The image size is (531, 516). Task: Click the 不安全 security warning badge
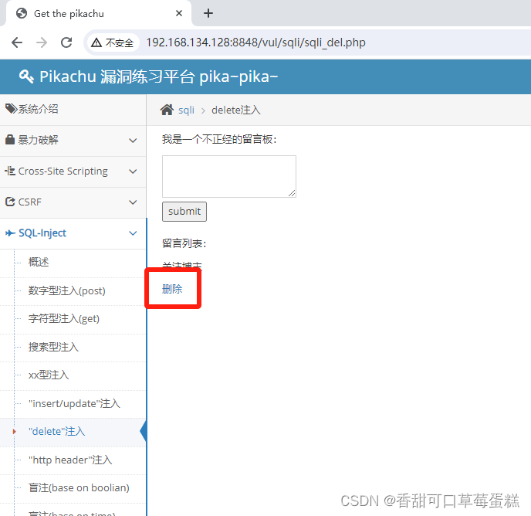(113, 42)
